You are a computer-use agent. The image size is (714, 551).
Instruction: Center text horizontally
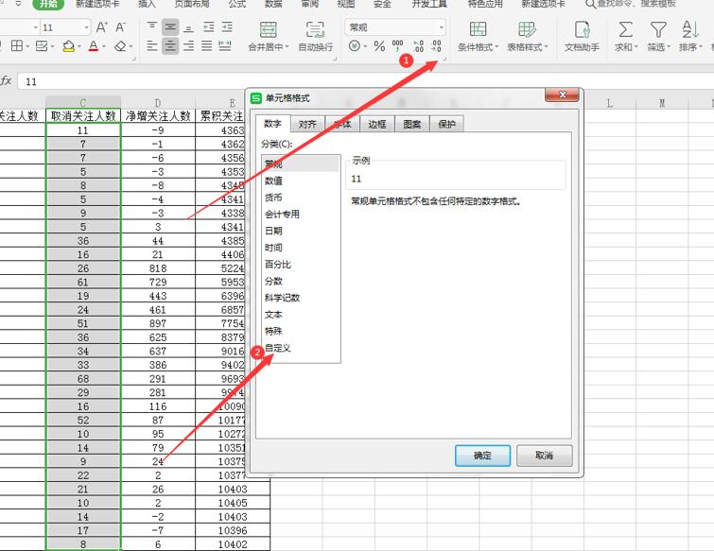coord(170,45)
